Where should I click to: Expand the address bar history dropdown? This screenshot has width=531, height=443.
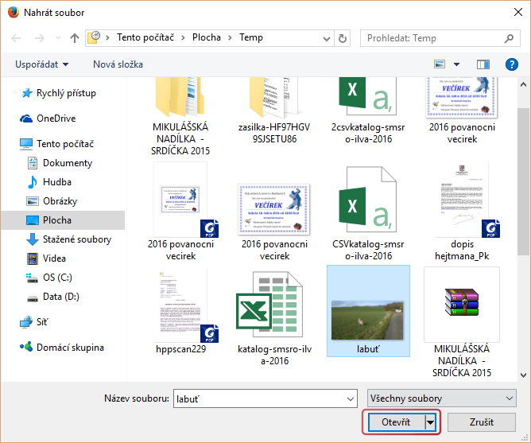click(x=326, y=37)
